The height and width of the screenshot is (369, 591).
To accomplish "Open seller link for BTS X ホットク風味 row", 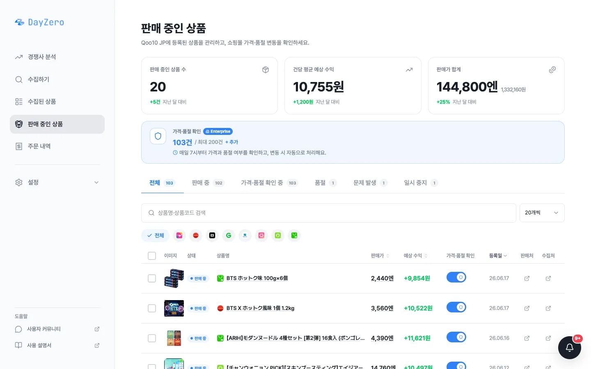I will (x=527, y=308).
